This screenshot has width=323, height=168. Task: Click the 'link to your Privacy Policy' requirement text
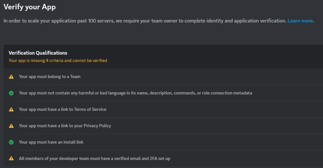tap(65, 126)
